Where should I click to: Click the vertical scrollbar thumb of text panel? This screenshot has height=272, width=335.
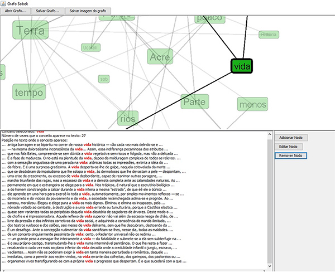(270, 201)
